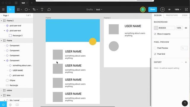Select the Ellipse layer
This screenshot has width=190, height=107.
17,80
